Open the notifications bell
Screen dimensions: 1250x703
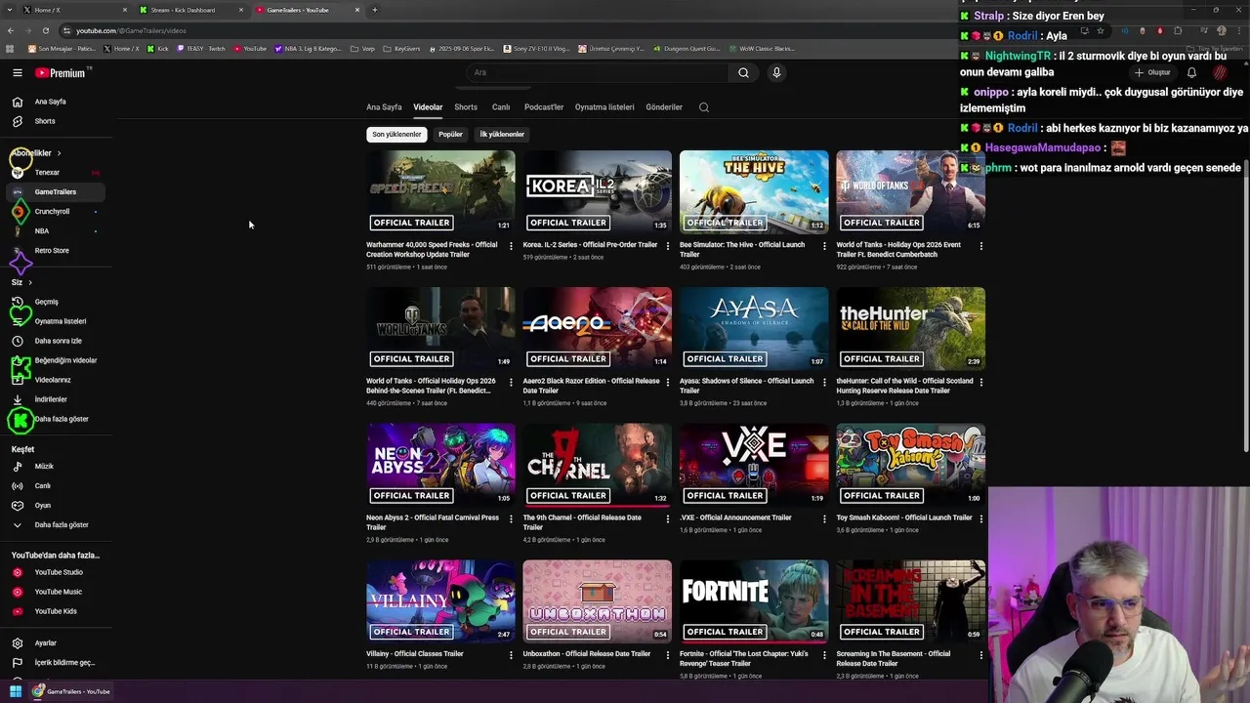click(x=1191, y=72)
